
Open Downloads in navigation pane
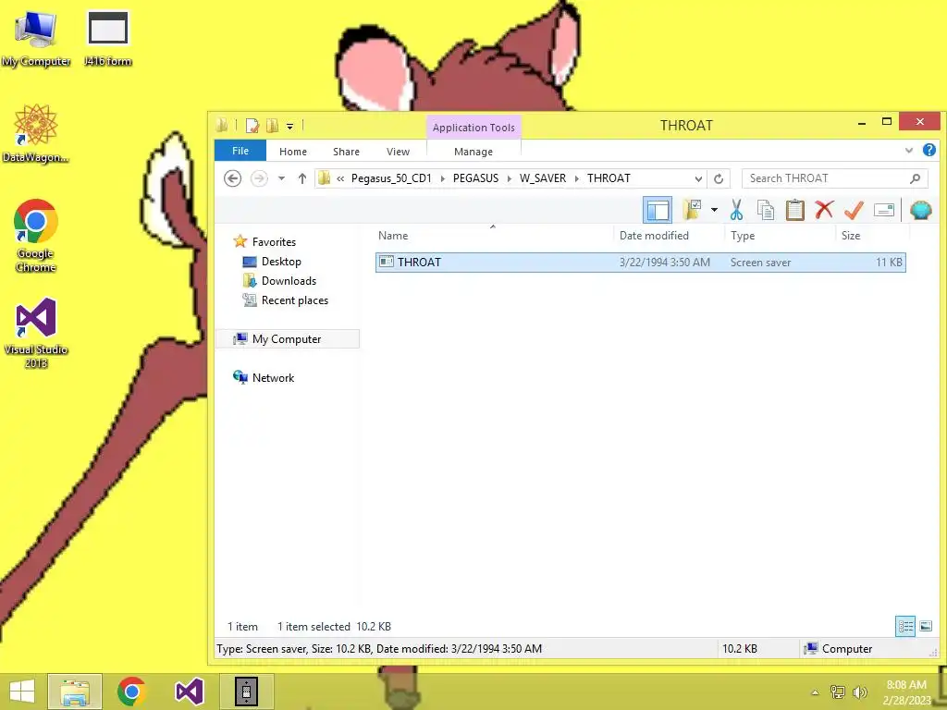[289, 281]
